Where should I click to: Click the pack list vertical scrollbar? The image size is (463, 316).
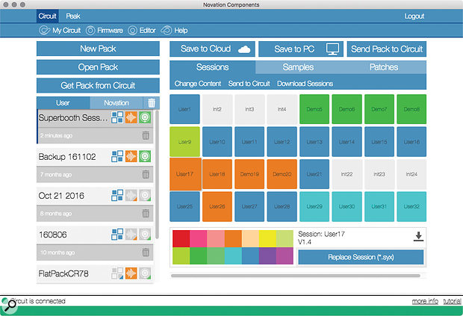tap(157, 174)
